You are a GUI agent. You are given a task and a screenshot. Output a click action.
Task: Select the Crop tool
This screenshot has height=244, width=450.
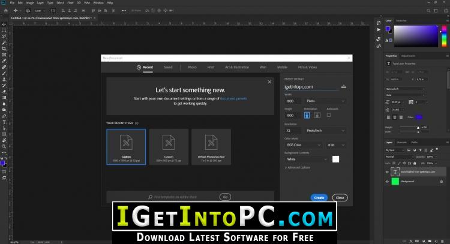[x=4, y=49]
